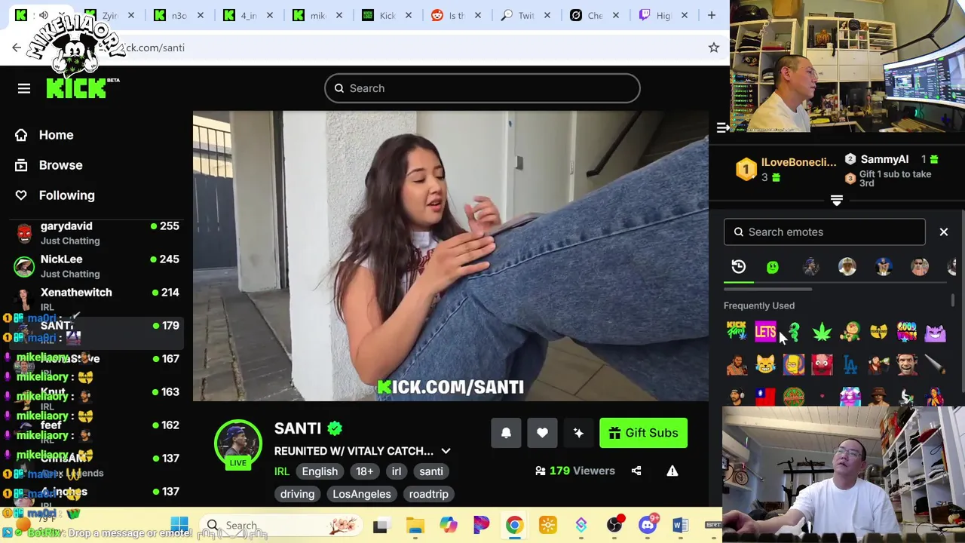Select the LA Dodgers logo emote
Screen dimensions: 965x543
point(850,365)
